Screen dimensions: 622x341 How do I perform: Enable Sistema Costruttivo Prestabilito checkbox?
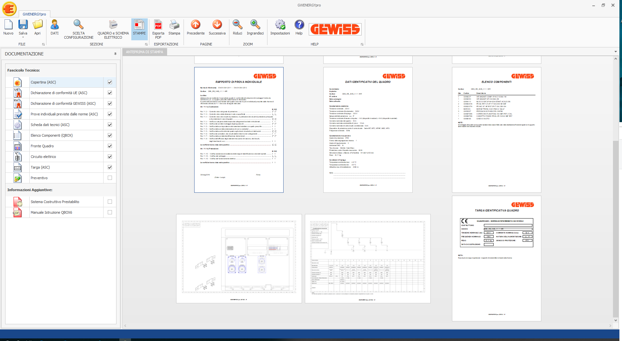pos(110,202)
